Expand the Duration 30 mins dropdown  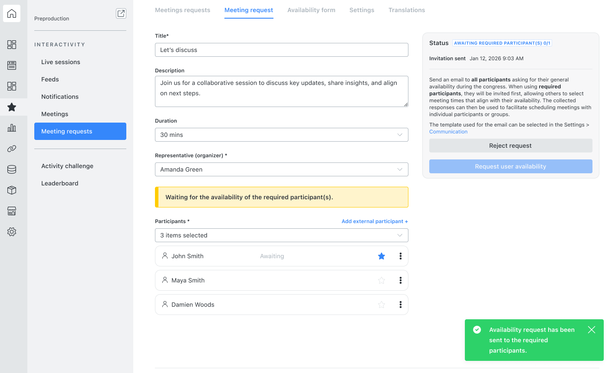coord(282,135)
